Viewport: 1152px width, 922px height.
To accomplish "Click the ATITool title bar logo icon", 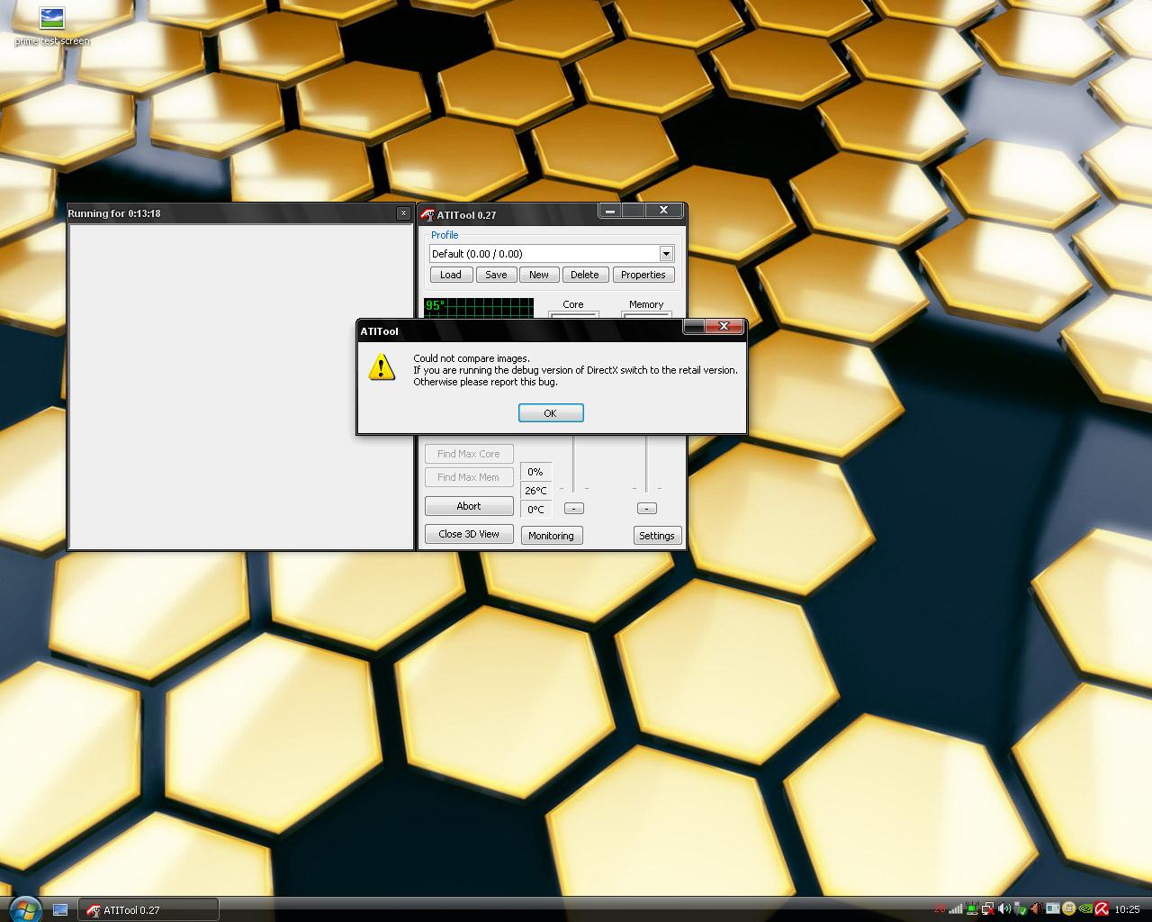I will tap(427, 214).
